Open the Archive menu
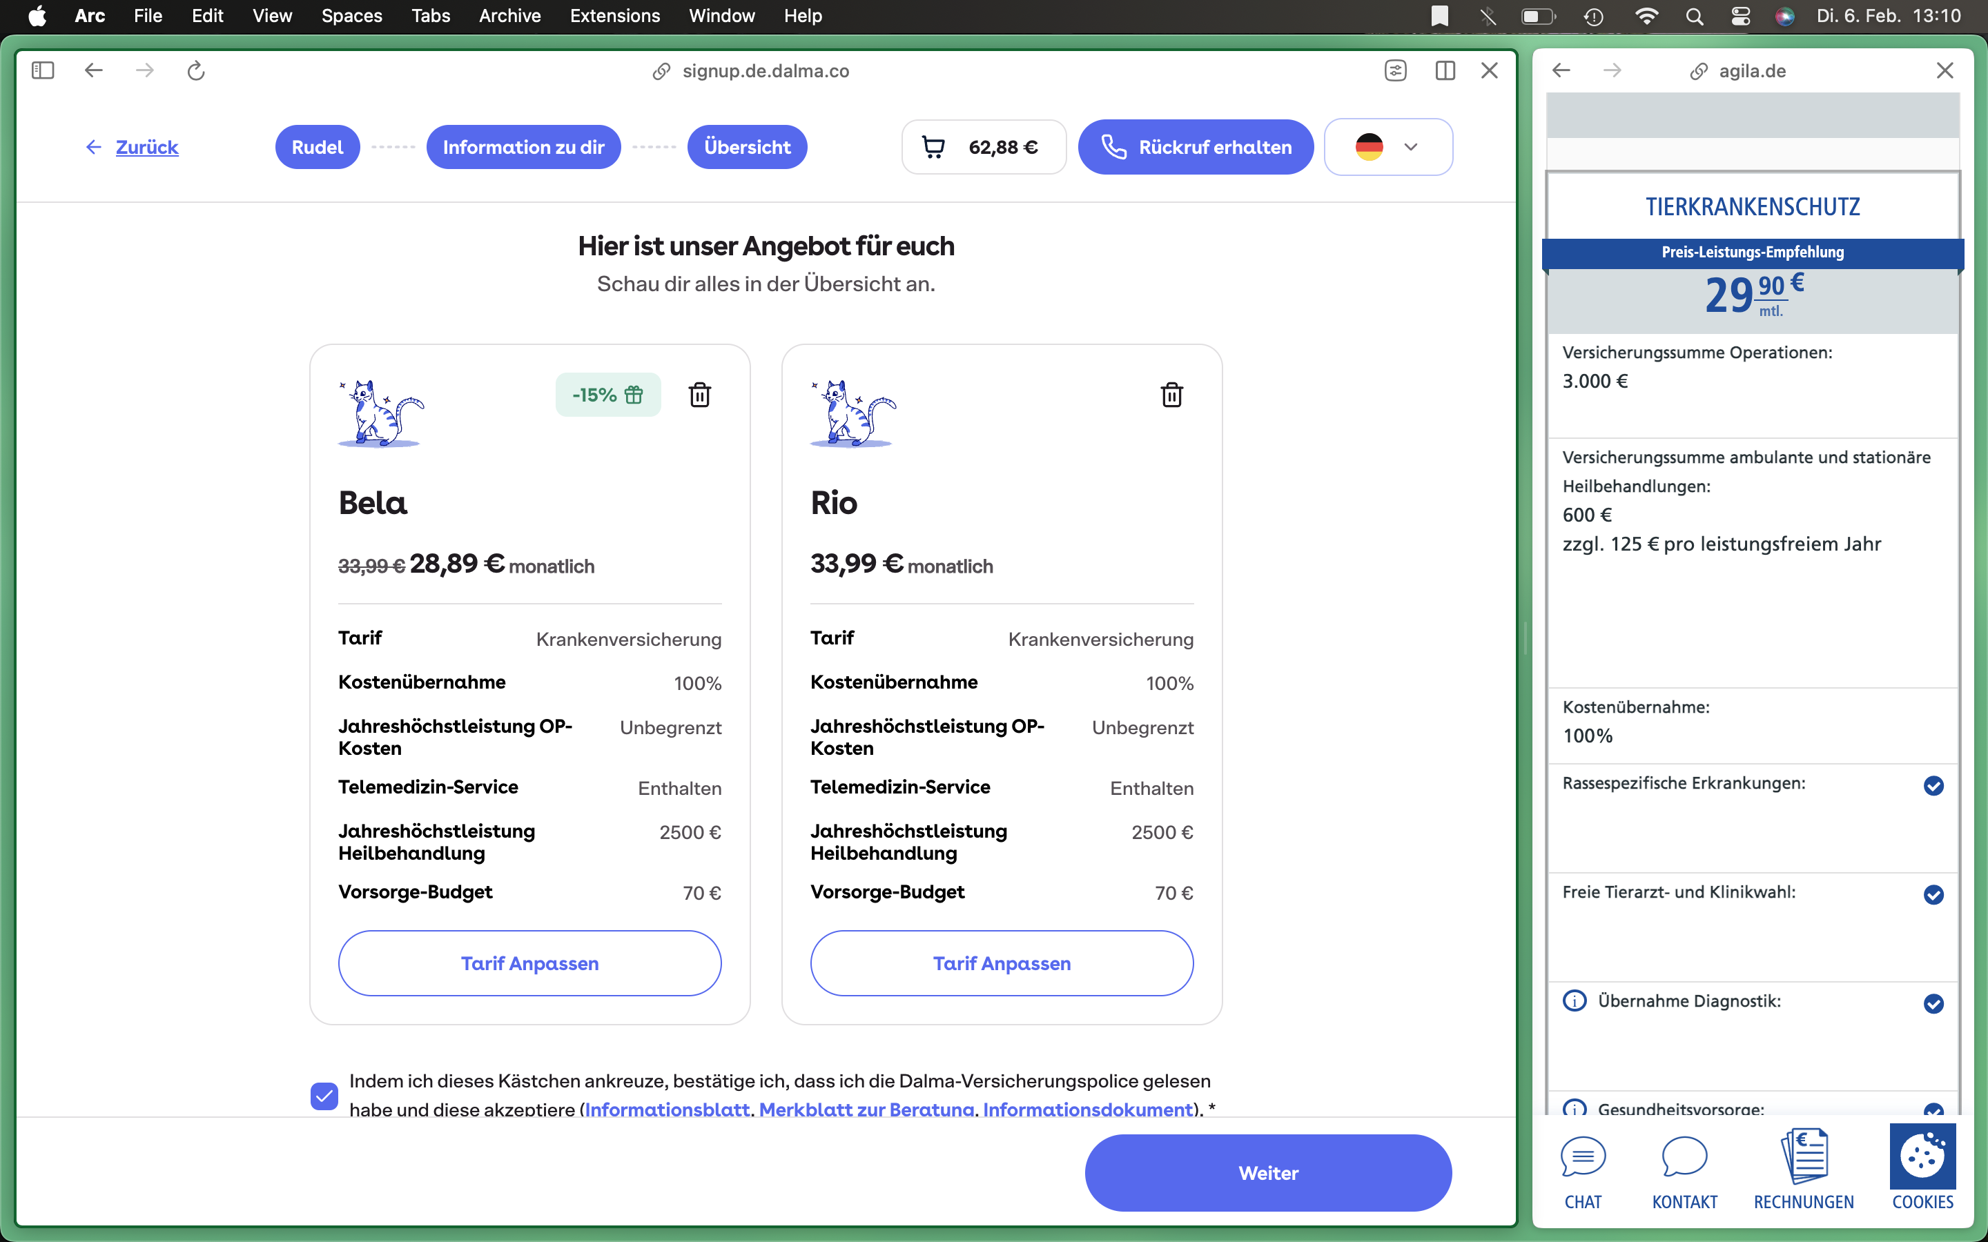This screenshot has width=1988, height=1242. [x=509, y=16]
